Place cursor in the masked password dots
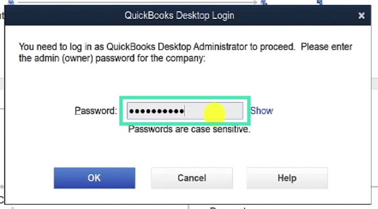The width and height of the screenshot is (378, 209). (157, 111)
